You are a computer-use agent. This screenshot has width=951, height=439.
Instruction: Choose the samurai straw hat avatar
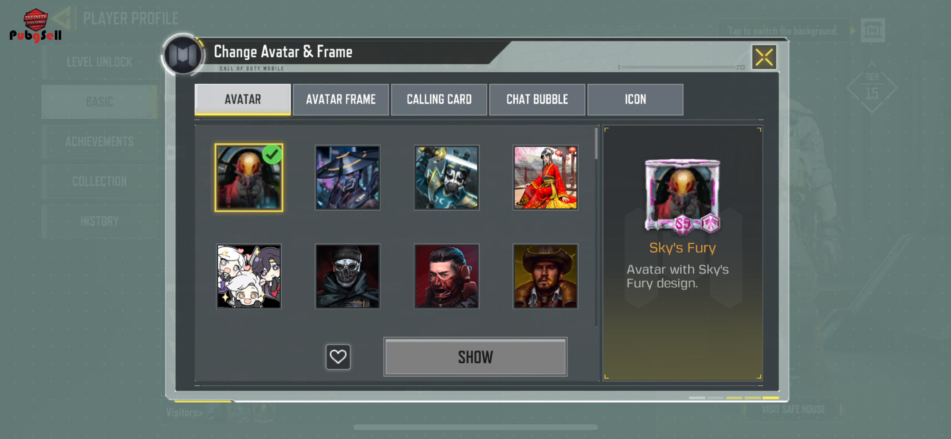coord(347,177)
